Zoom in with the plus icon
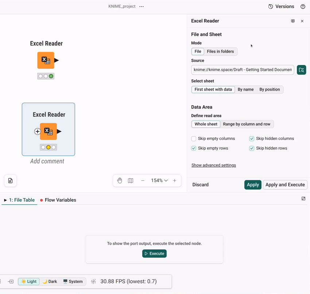Image resolution: width=310 pixels, height=294 pixels. point(175,180)
